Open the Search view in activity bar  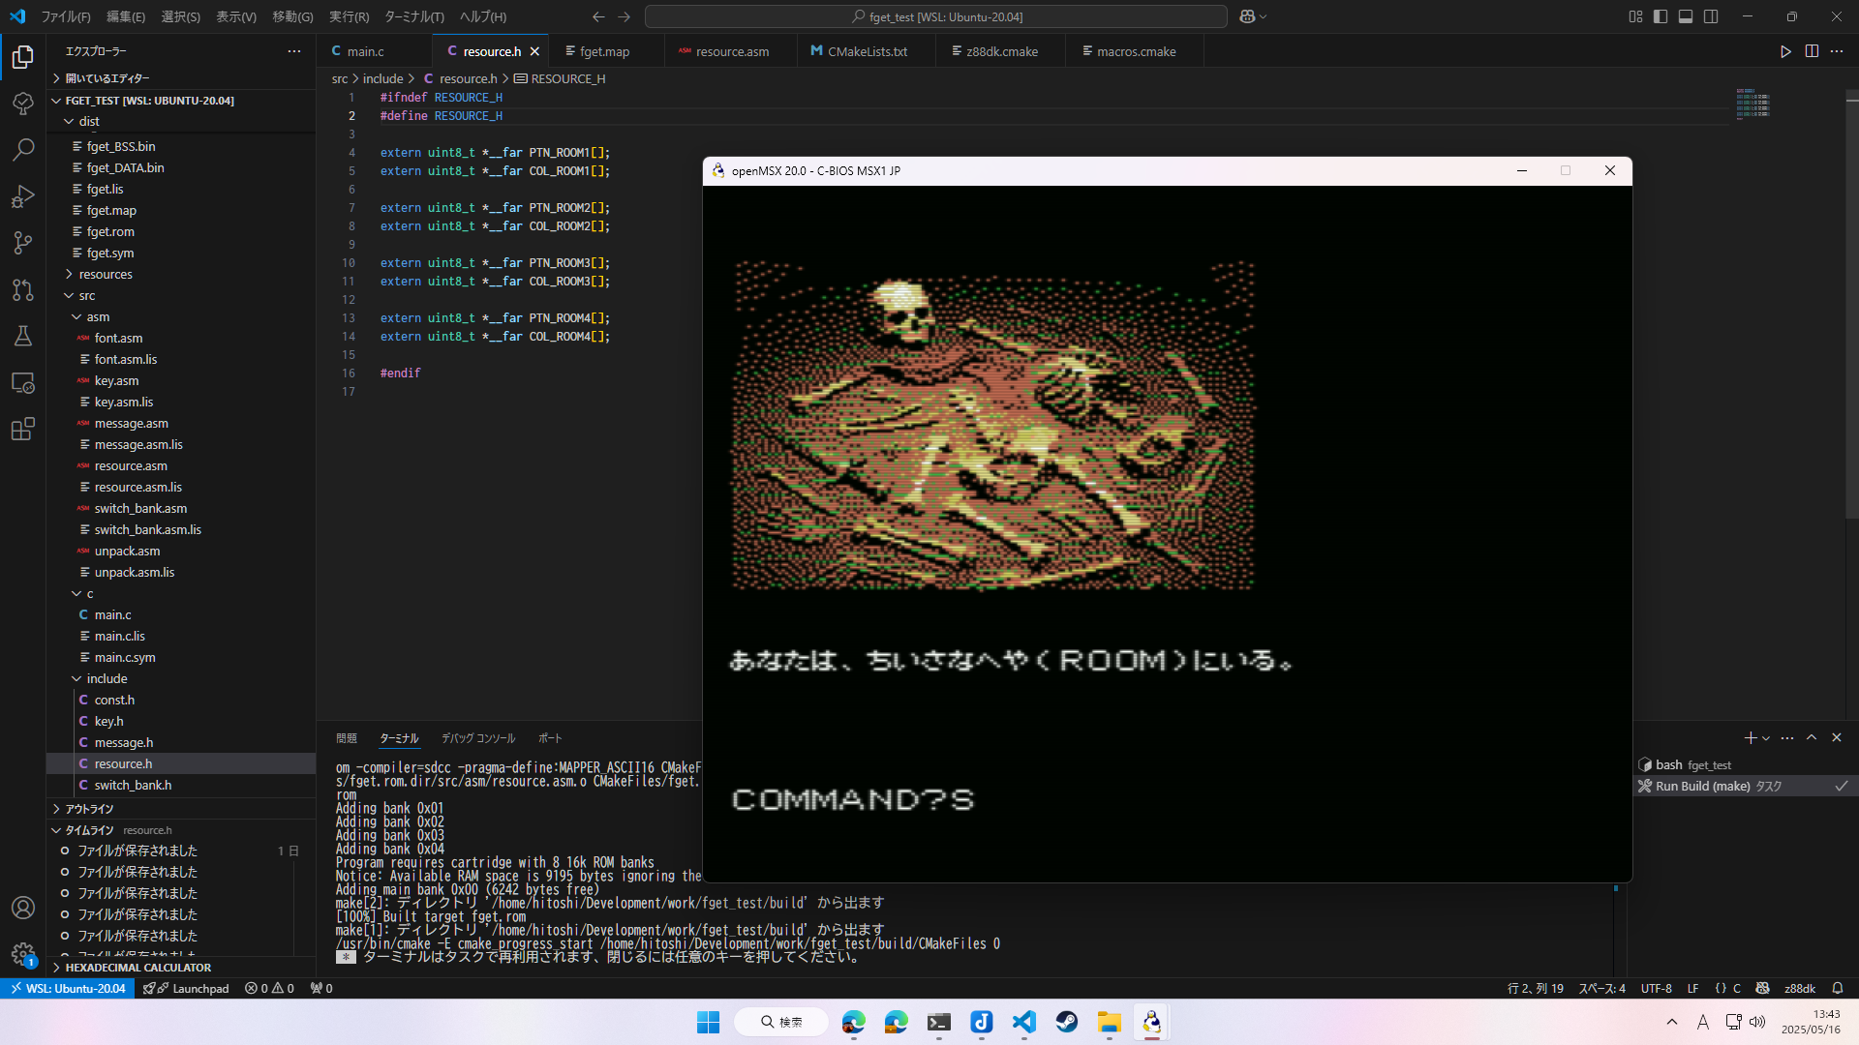pos(23,149)
